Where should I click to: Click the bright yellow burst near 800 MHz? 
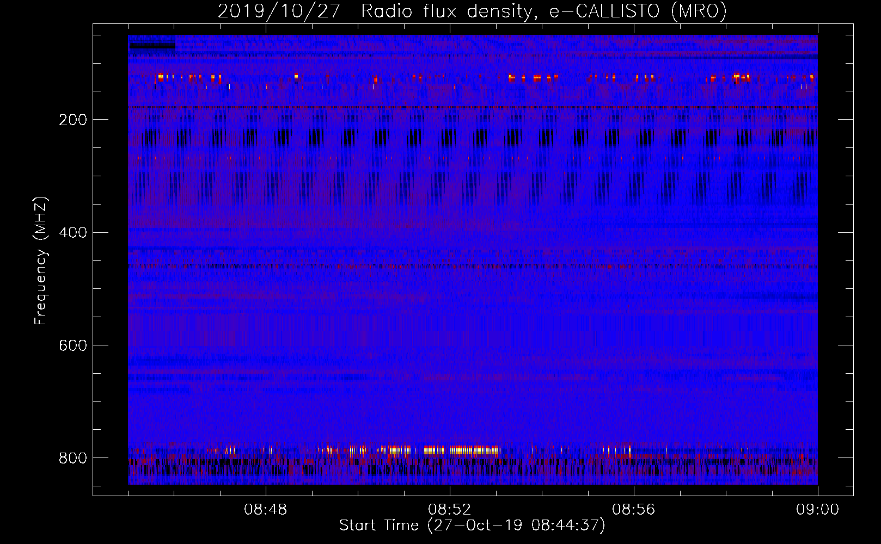click(463, 450)
